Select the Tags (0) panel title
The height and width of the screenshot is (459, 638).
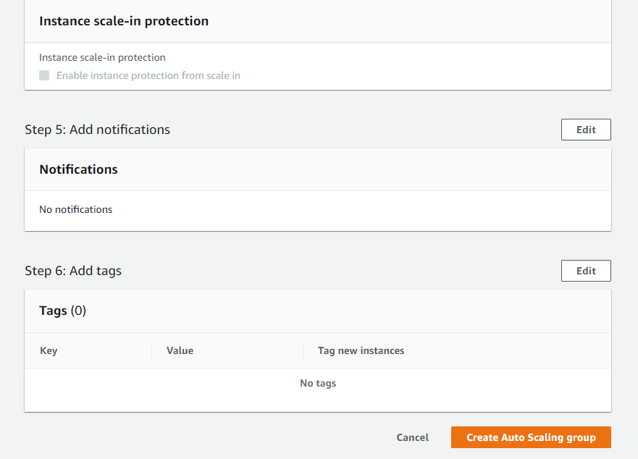pyautogui.click(x=62, y=311)
